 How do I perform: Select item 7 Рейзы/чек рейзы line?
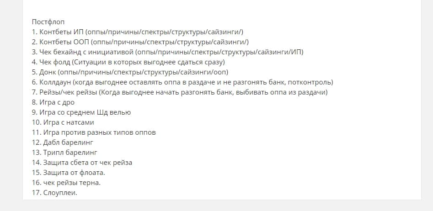180,92
